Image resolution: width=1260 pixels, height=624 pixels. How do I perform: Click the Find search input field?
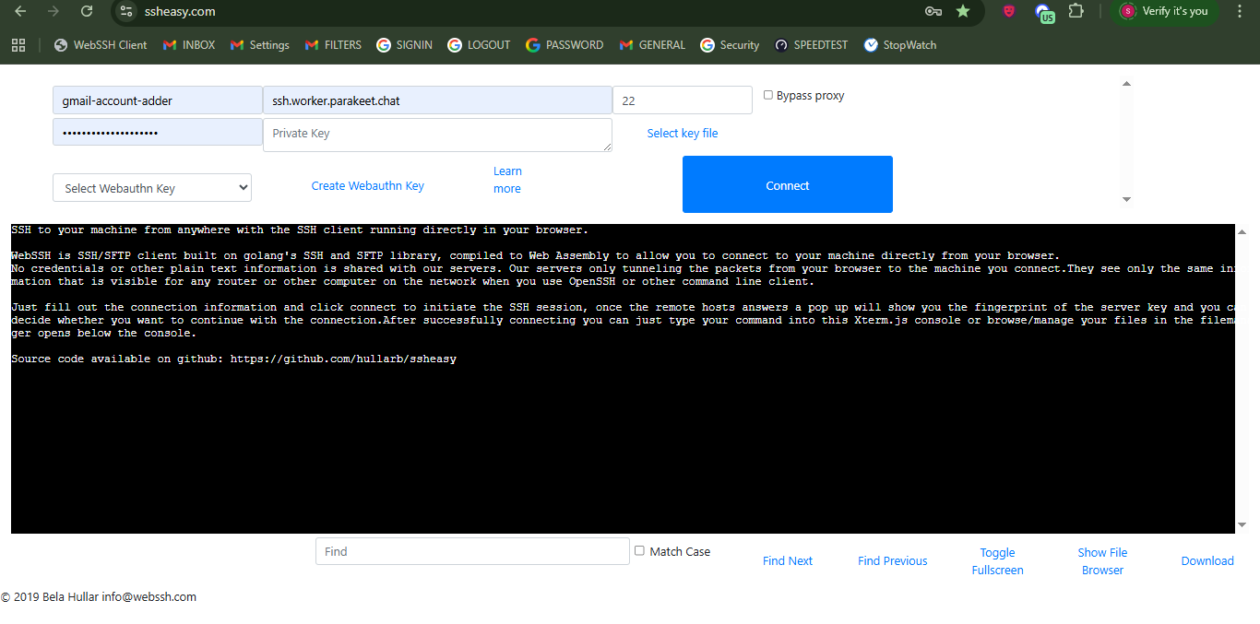click(472, 551)
